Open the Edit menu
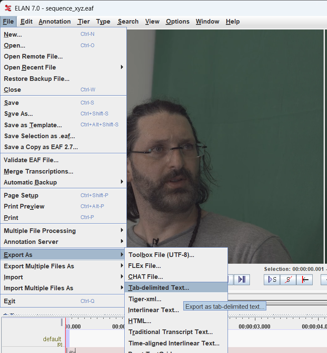The image size is (327, 353). coord(27,21)
